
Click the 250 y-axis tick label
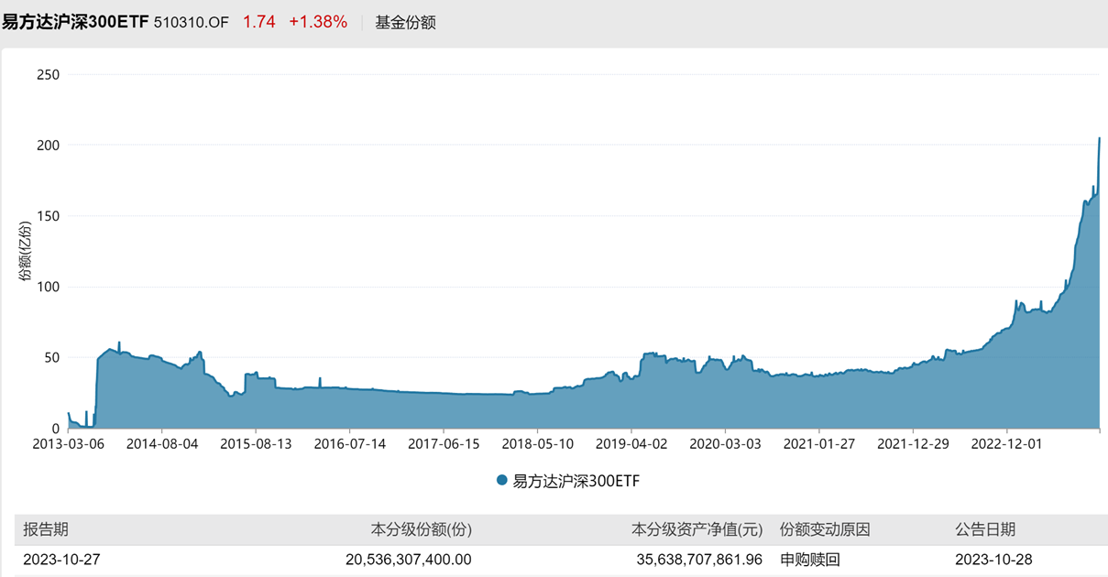click(47, 74)
